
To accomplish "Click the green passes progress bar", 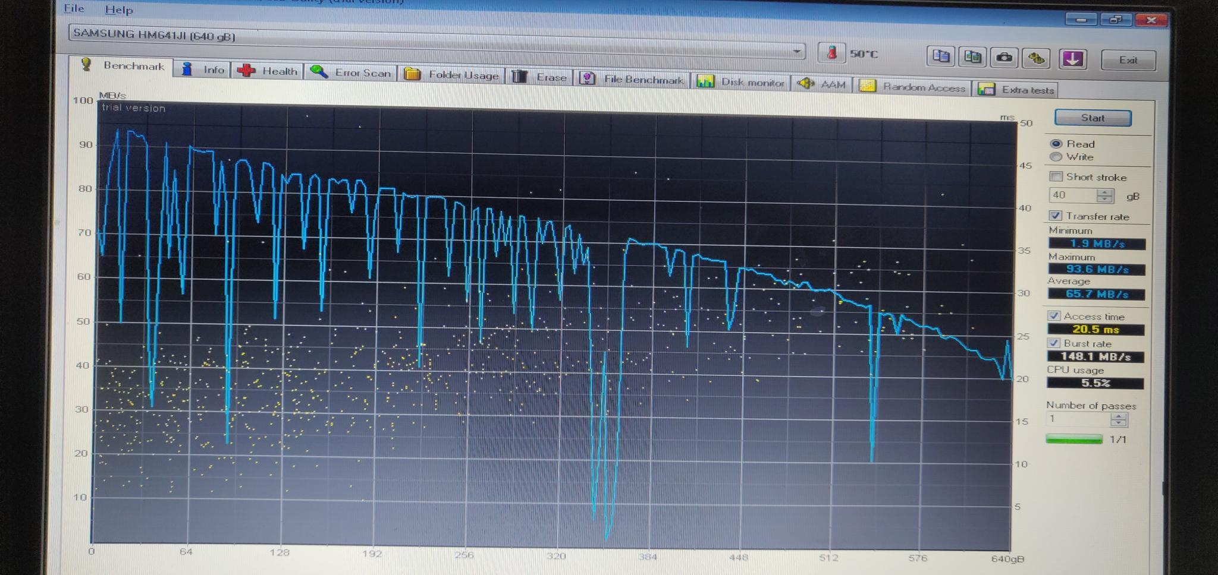I will [1074, 439].
